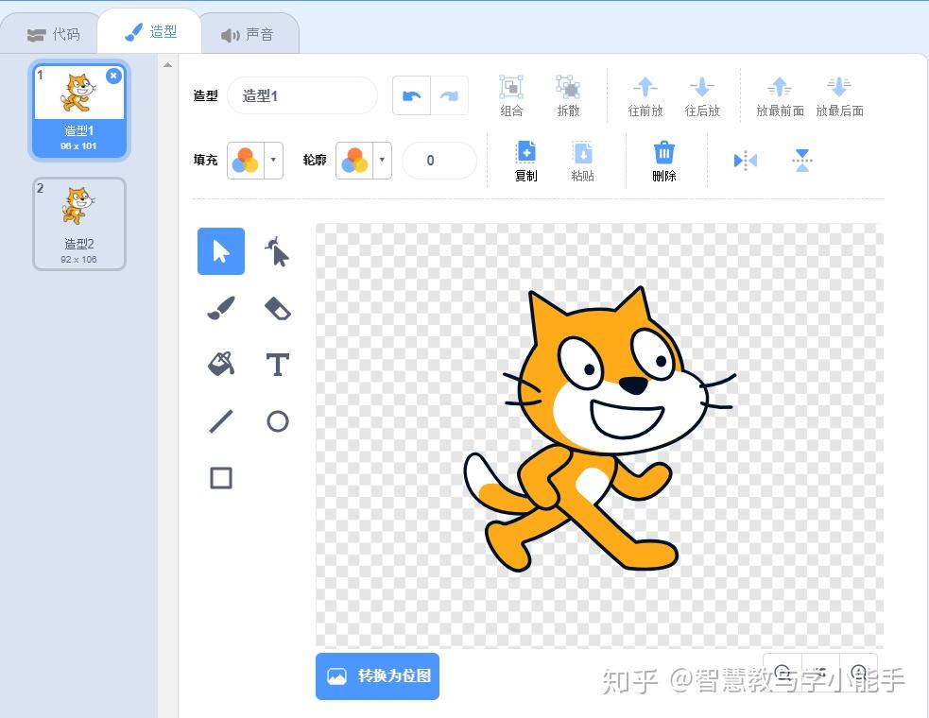Select the 造型1 costume thumbnail

78,111
